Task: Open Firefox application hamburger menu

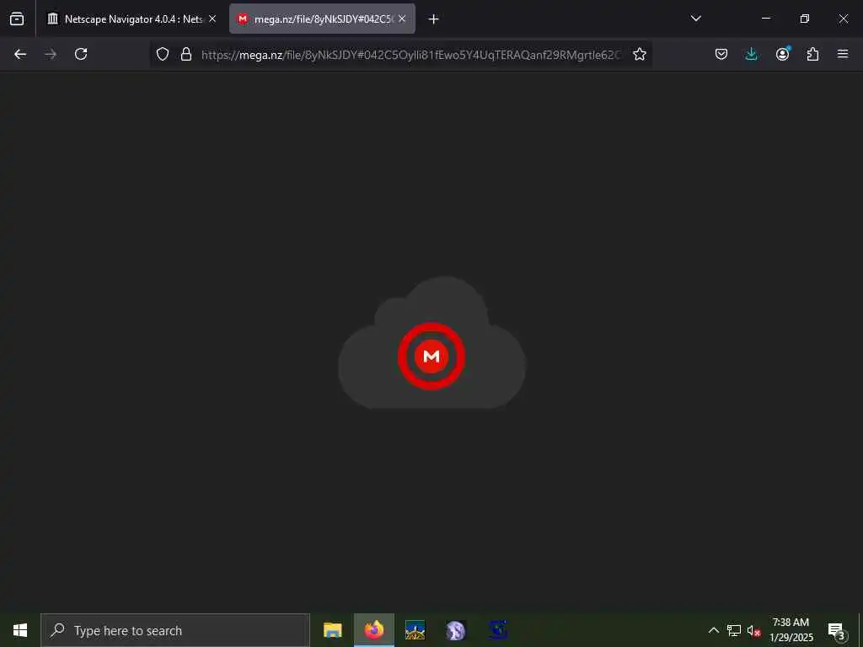Action: pos(843,54)
